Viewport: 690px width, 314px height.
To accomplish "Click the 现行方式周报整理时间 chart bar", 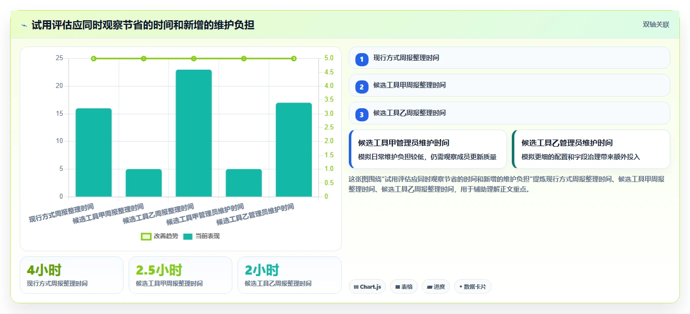I will tap(94, 152).
